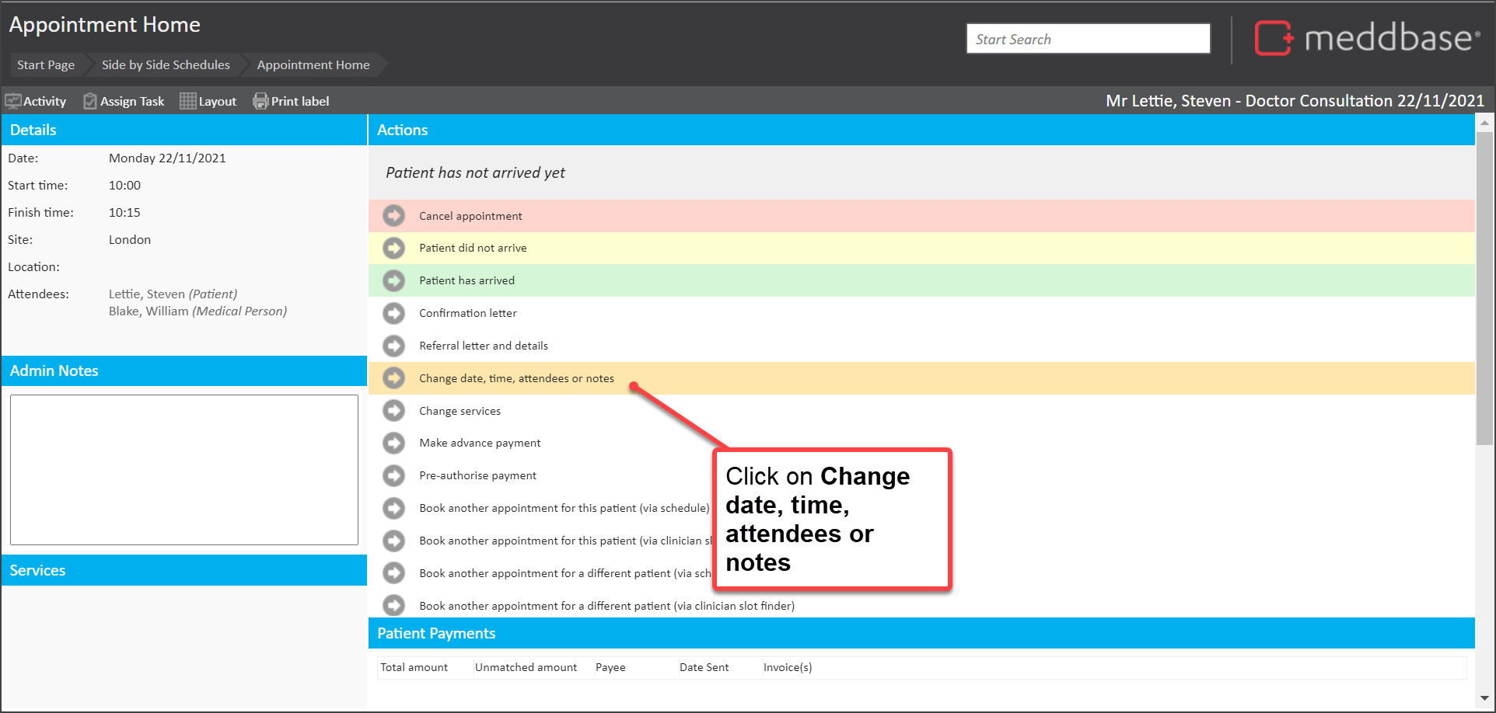Open Side by Side Schedules breadcrumb
Screen dimensions: 1496x713
click(166, 65)
